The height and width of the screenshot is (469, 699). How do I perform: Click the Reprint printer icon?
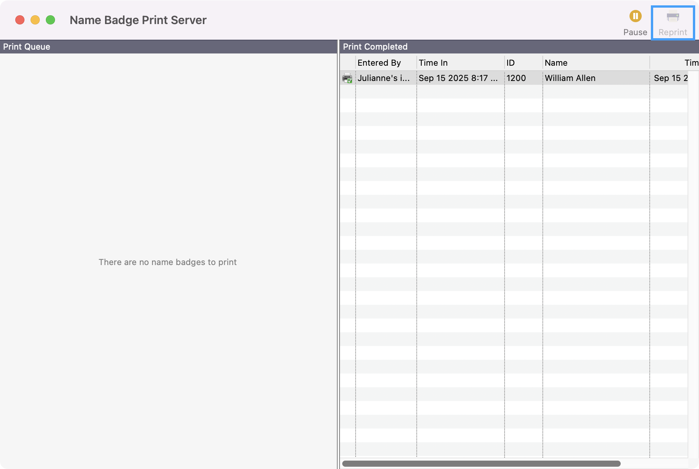pyautogui.click(x=672, y=18)
